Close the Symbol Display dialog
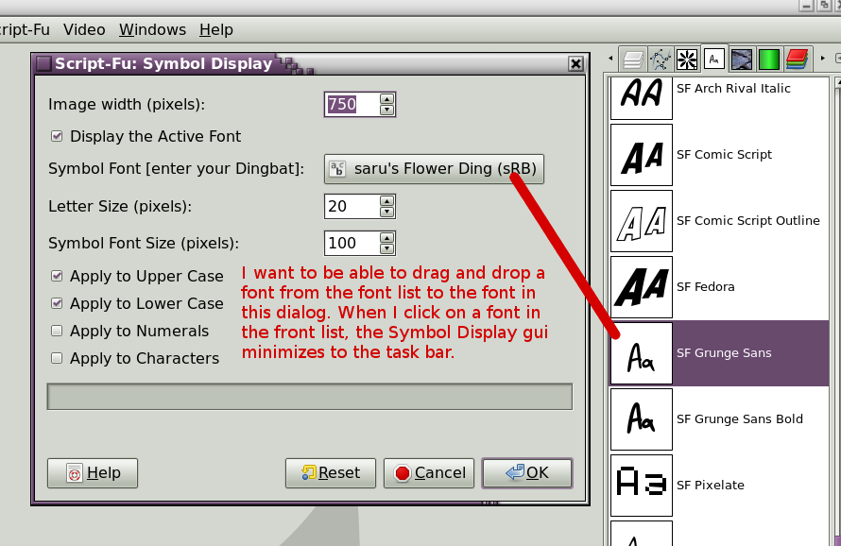841x546 pixels. (575, 64)
